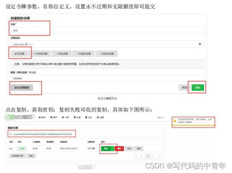This screenshot has width=232, height=173.
Task: Open the 日志 log nav item
Action: (x=89, y=117)
